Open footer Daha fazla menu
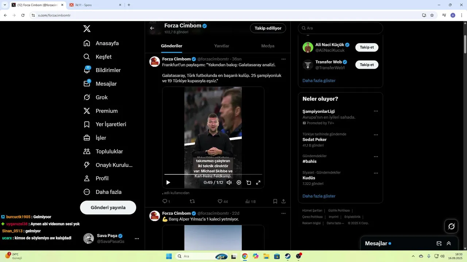 point(335,223)
